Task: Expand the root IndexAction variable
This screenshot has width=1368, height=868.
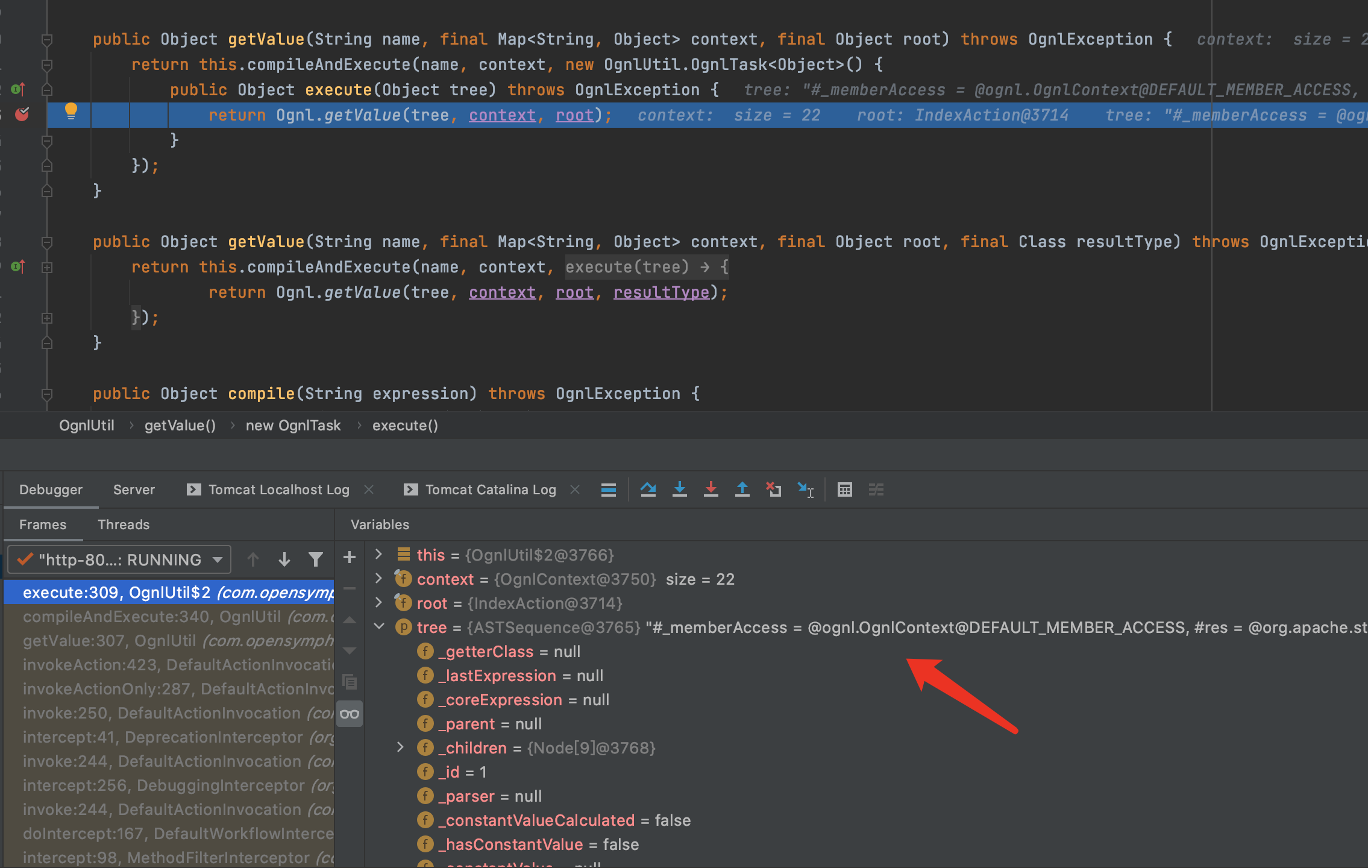Action: click(378, 603)
